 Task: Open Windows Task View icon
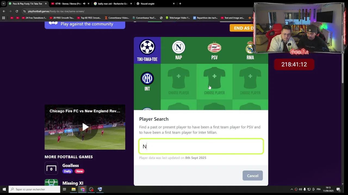tap(64, 189)
